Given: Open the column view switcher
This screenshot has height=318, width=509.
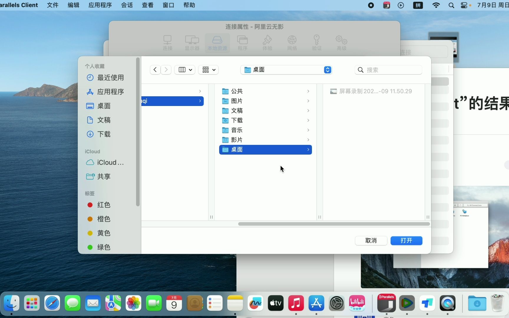Looking at the screenshot, I should click(185, 70).
